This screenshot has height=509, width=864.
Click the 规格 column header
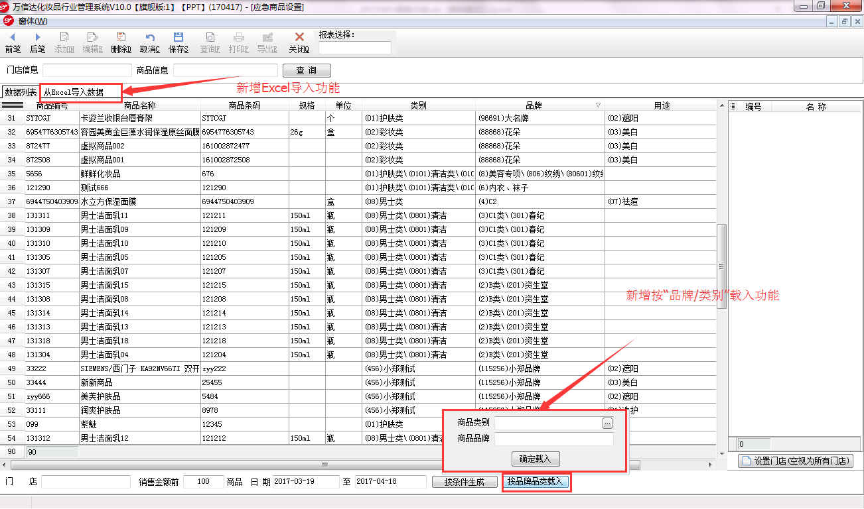[307, 105]
